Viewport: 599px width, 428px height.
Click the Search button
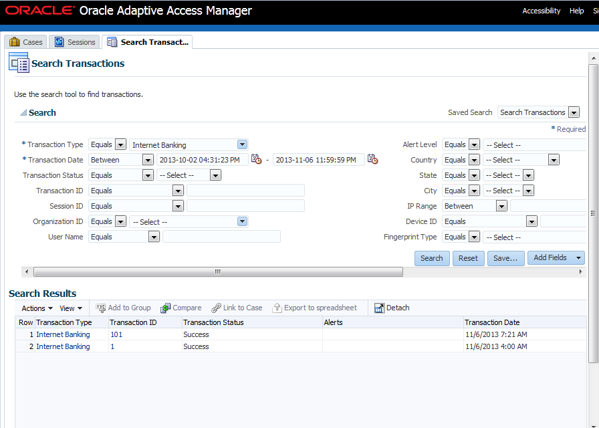[432, 258]
